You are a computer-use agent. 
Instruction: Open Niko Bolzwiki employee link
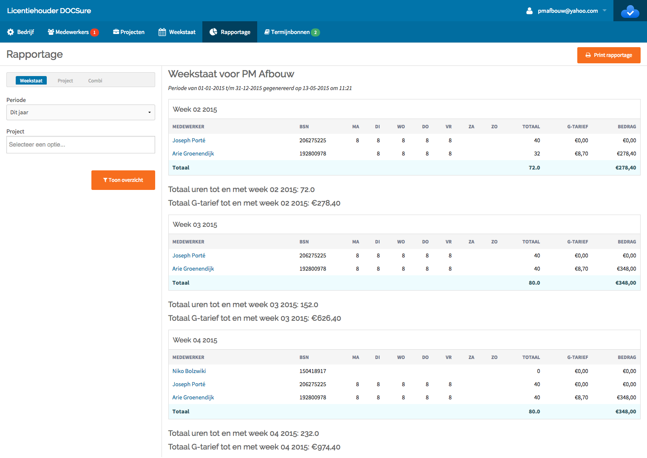click(x=189, y=371)
